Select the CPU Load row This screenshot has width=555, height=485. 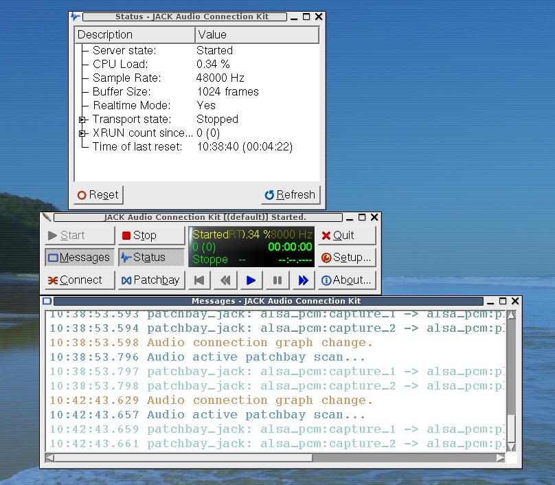[x=197, y=64]
